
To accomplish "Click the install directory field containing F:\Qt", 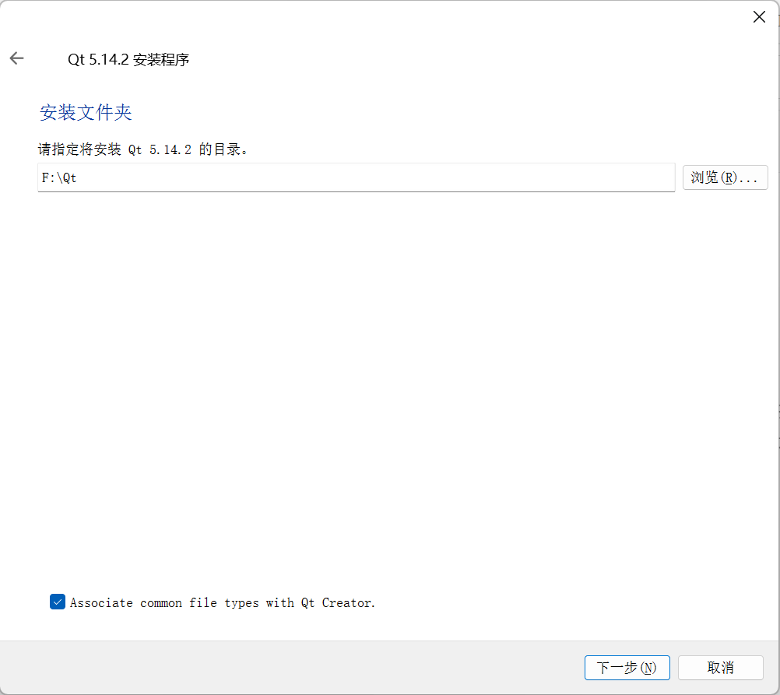I will pyautogui.click(x=357, y=177).
